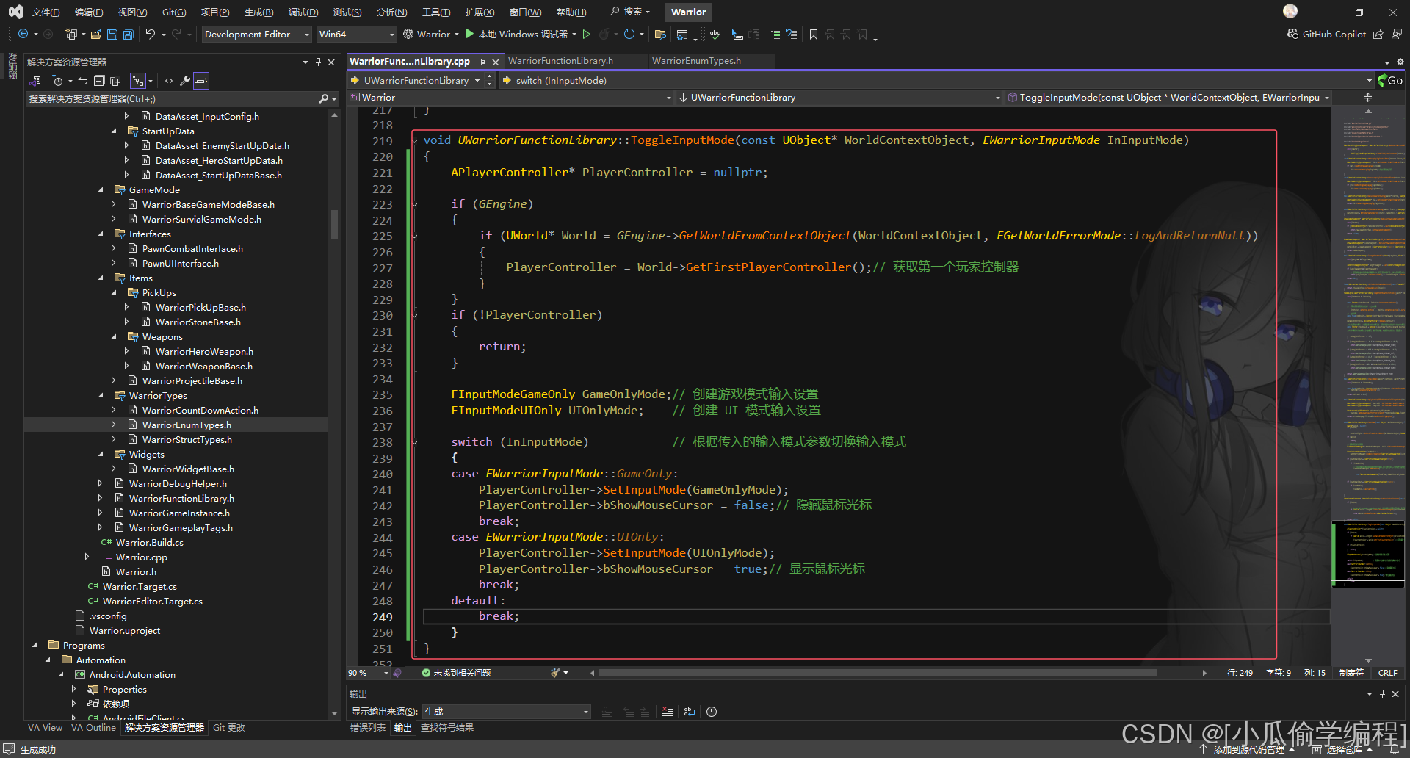Viewport: 1410px width, 758px height.
Task: Toggle Preview Selected Items in Solution Explorer
Action: (201, 81)
